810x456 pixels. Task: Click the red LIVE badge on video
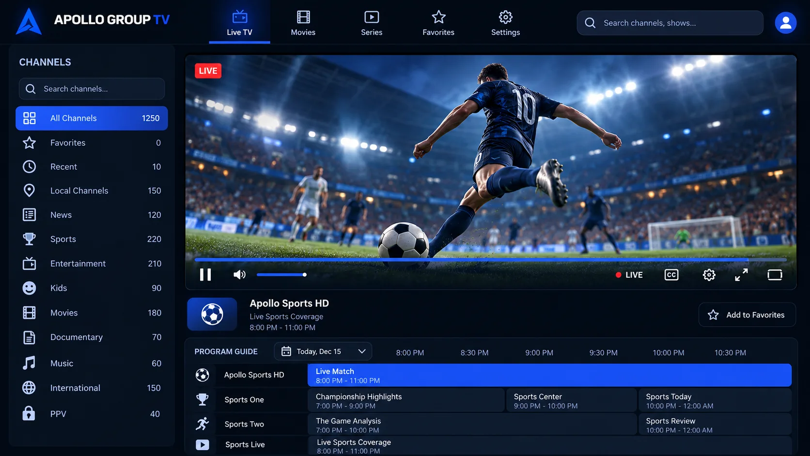click(208, 71)
